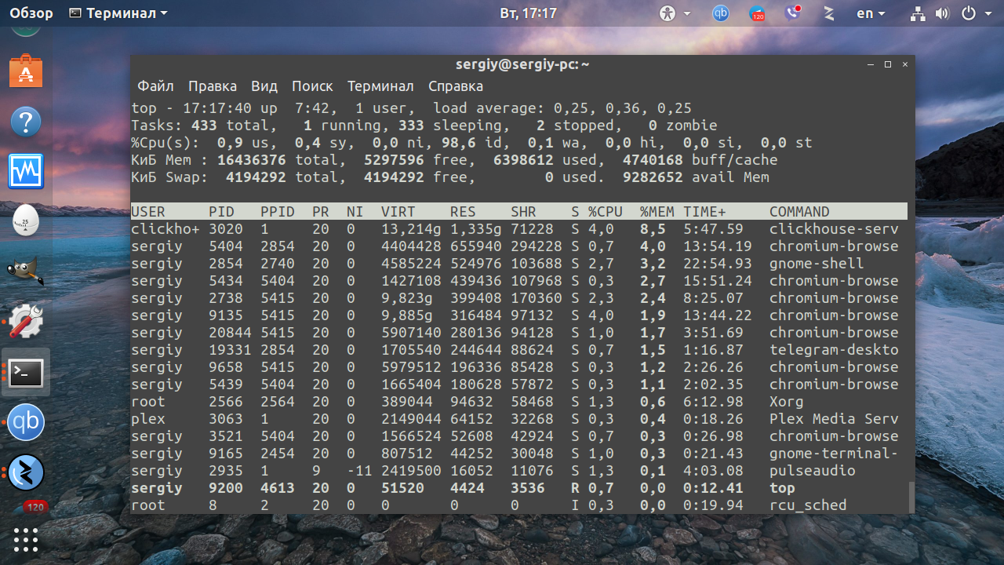Image resolution: width=1004 pixels, height=565 pixels.
Task: Open the network status icon
Action: point(918,13)
